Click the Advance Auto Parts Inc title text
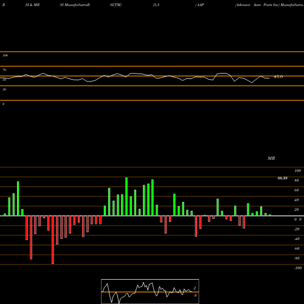 click(x=257, y=5)
